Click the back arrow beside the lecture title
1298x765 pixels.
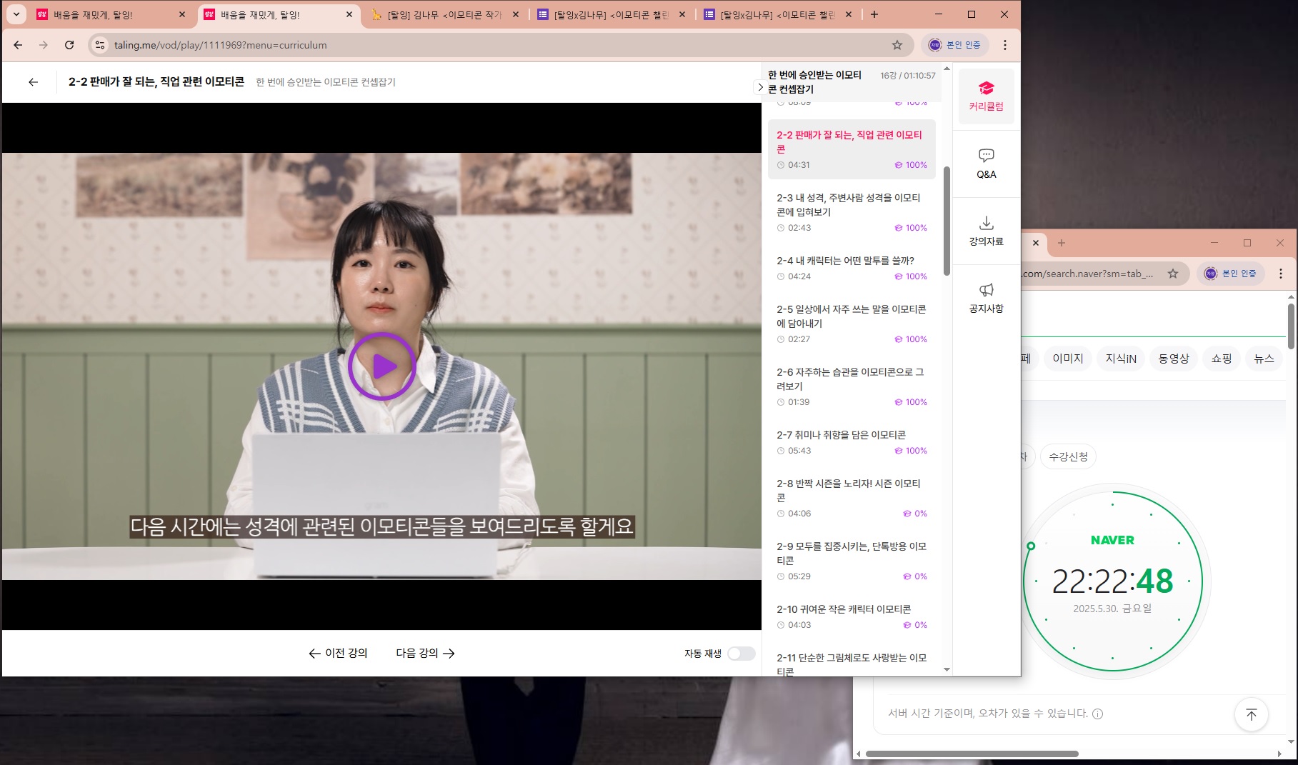point(33,82)
